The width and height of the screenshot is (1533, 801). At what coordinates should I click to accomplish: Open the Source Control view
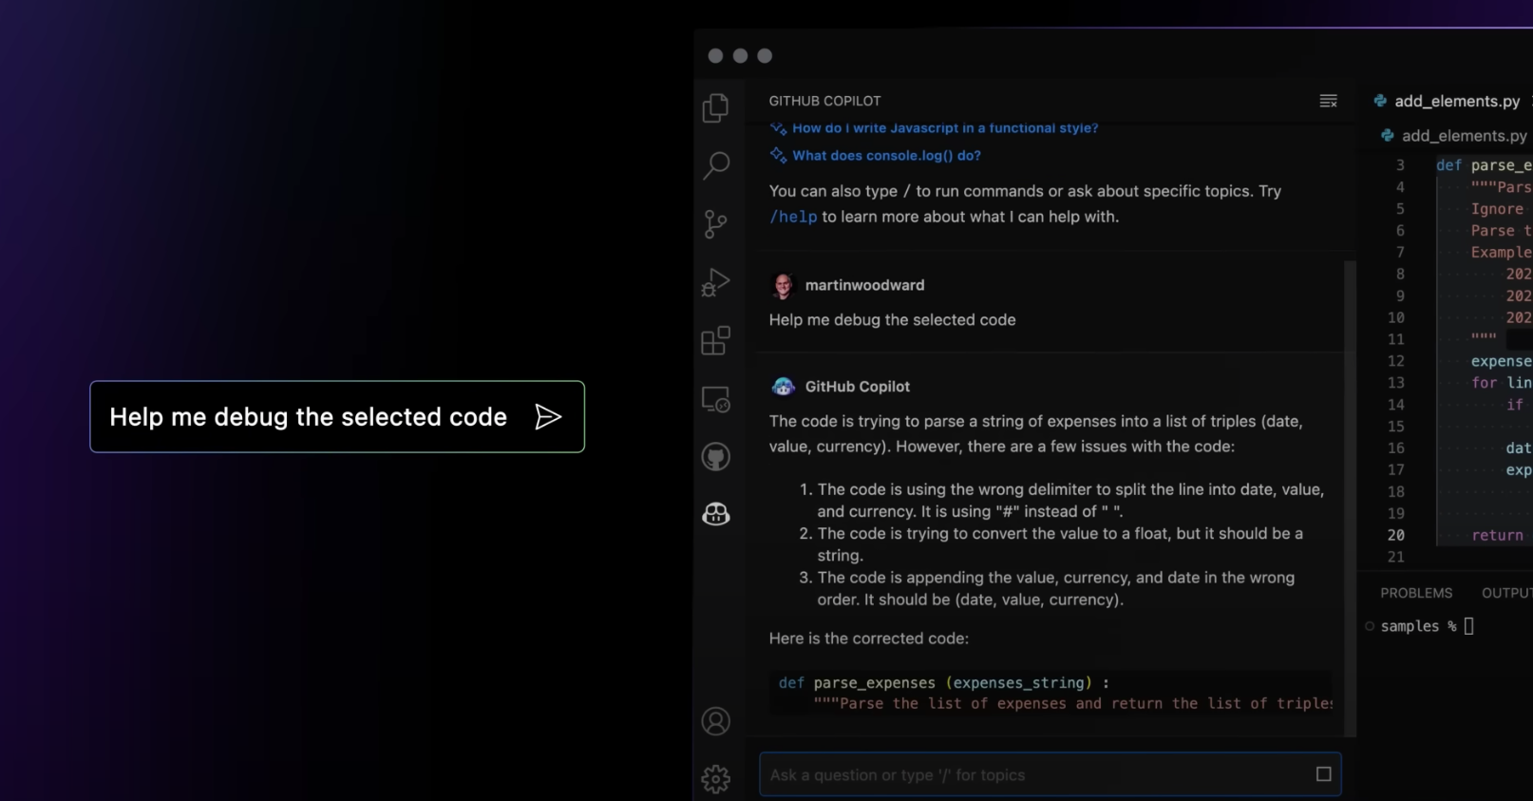point(716,224)
